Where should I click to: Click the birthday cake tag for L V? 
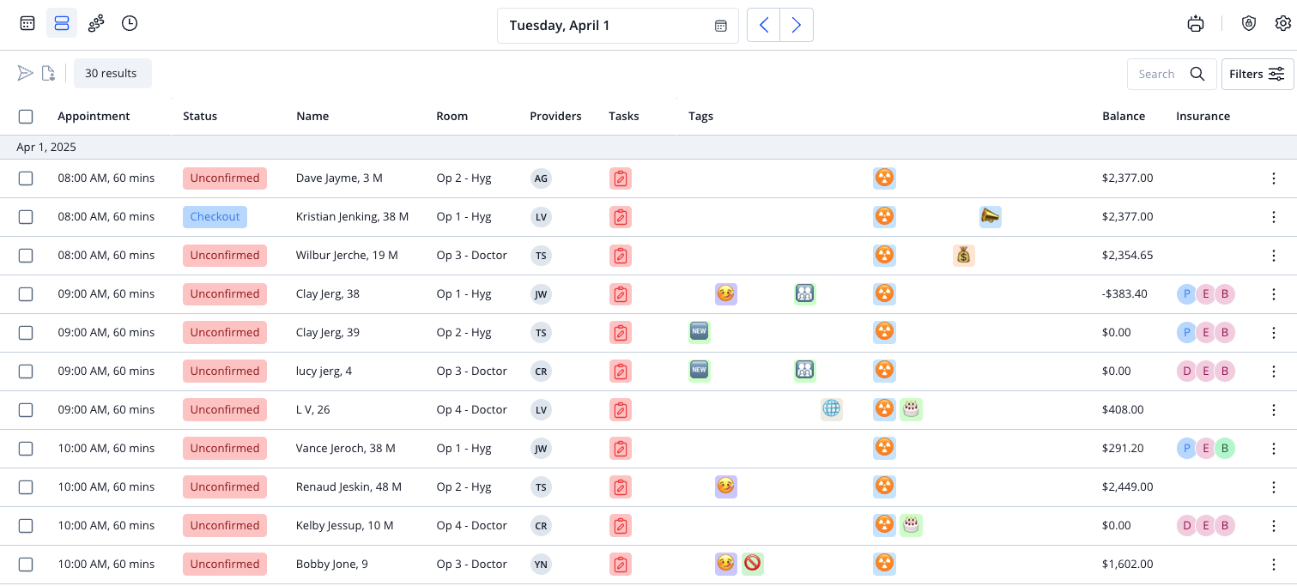(912, 409)
